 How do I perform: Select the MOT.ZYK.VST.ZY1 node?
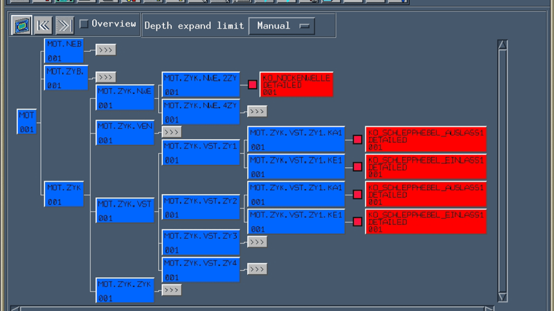tap(201, 153)
